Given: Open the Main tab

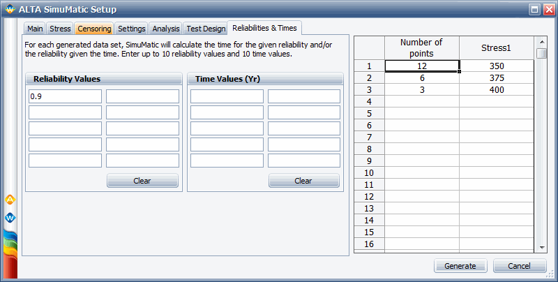Looking at the screenshot, I should click(36, 29).
